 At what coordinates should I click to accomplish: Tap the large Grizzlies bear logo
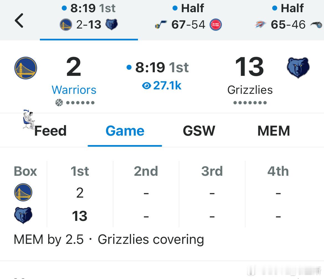[298, 68]
